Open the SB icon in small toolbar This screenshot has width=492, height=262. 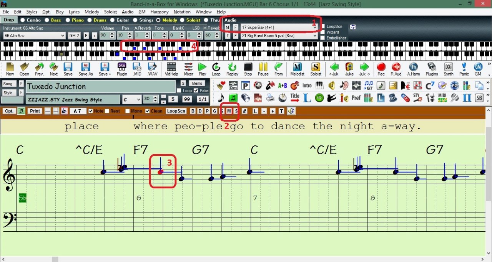click(479, 98)
